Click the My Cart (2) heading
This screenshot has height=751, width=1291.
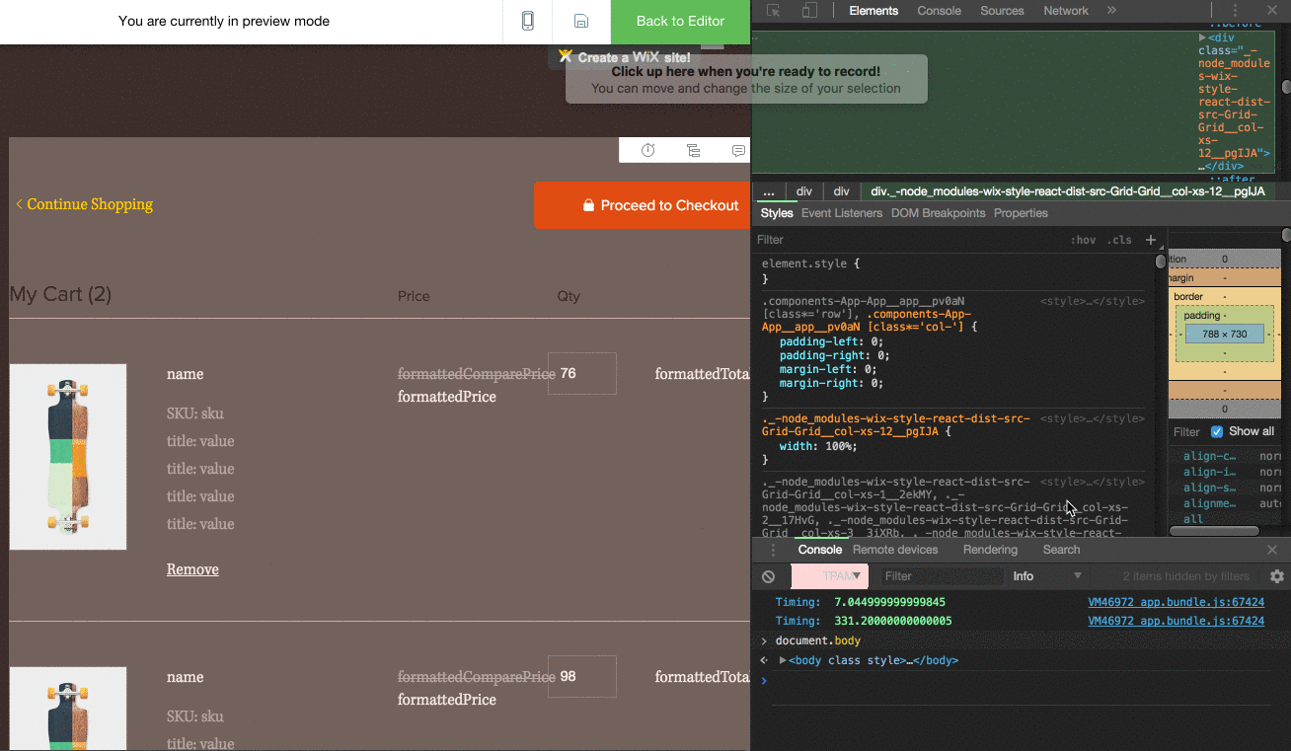click(x=60, y=294)
